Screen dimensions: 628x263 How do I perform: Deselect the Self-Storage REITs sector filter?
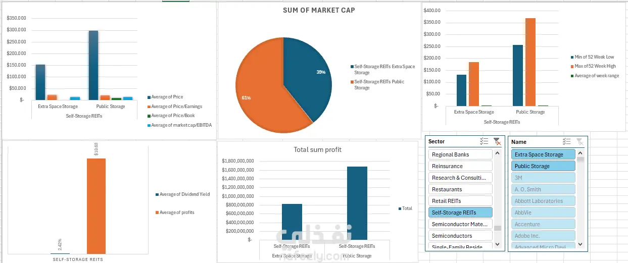[460, 213]
